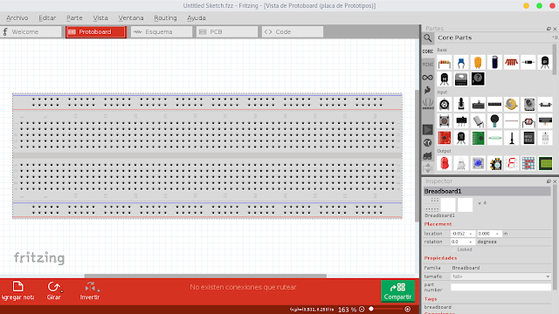Select the seven-segment display part
Image resolution: width=559 pixels, height=314 pixels.
(x=511, y=163)
